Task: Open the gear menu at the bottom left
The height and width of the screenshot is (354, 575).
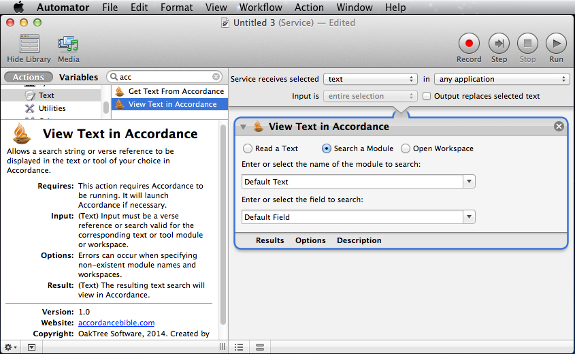Action: point(10,347)
